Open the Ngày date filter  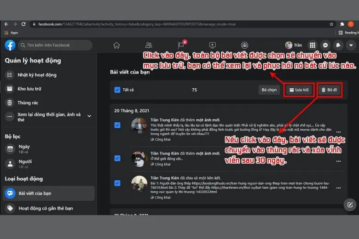(49, 149)
